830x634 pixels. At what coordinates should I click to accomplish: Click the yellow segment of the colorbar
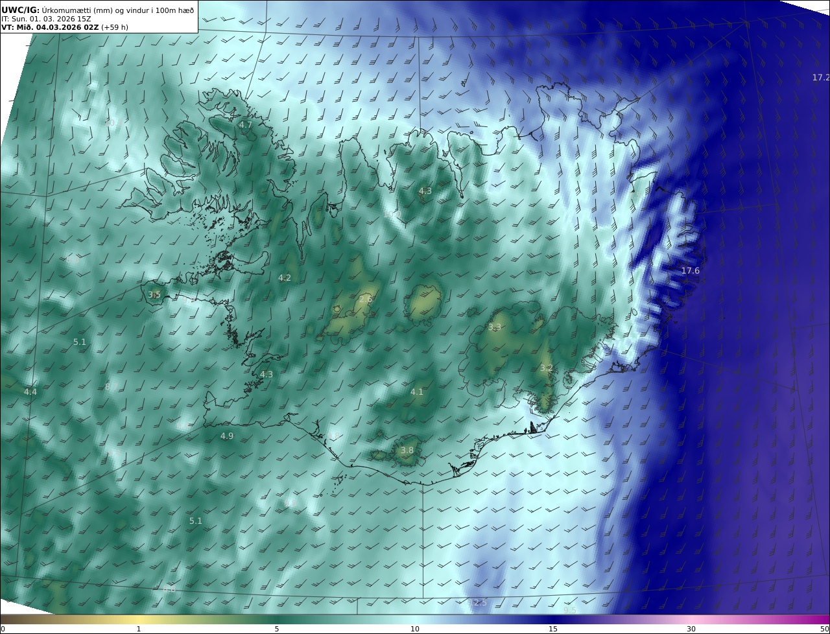[x=139, y=619]
